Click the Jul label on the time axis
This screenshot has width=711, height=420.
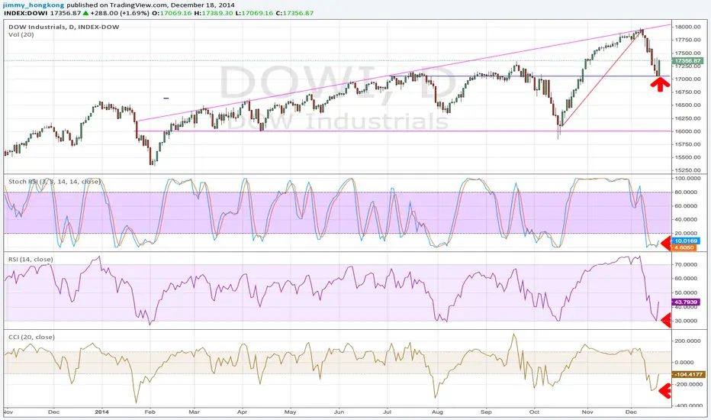click(388, 412)
